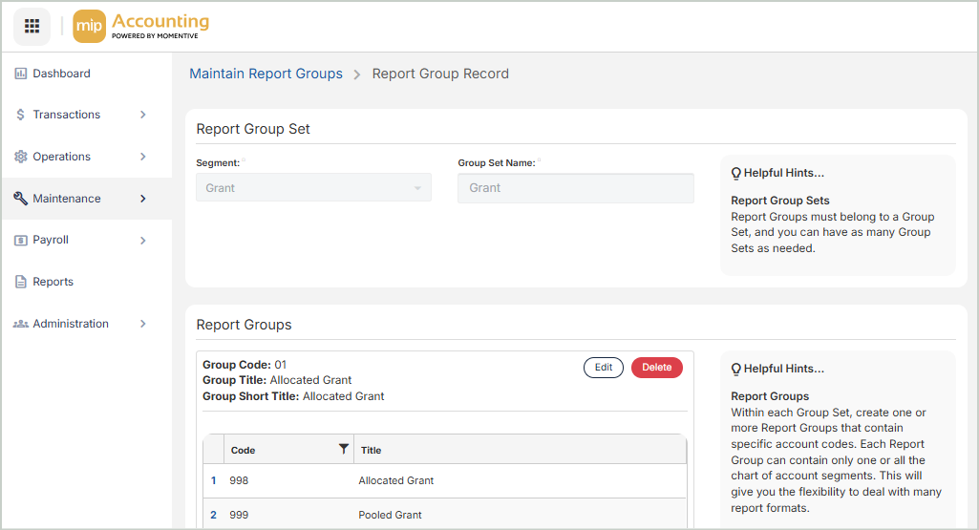Click the Reports document icon
The width and height of the screenshot is (979, 530).
[21, 282]
